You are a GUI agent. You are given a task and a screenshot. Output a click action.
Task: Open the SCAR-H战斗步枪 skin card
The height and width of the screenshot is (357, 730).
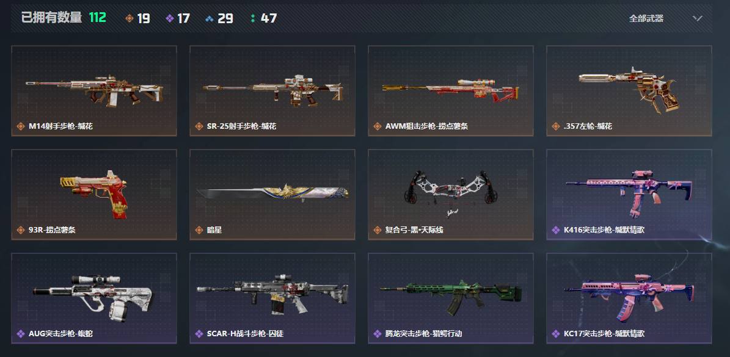pyautogui.click(x=272, y=298)
